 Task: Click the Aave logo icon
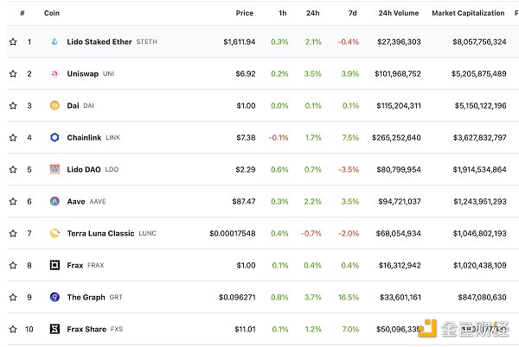point(54,202)
